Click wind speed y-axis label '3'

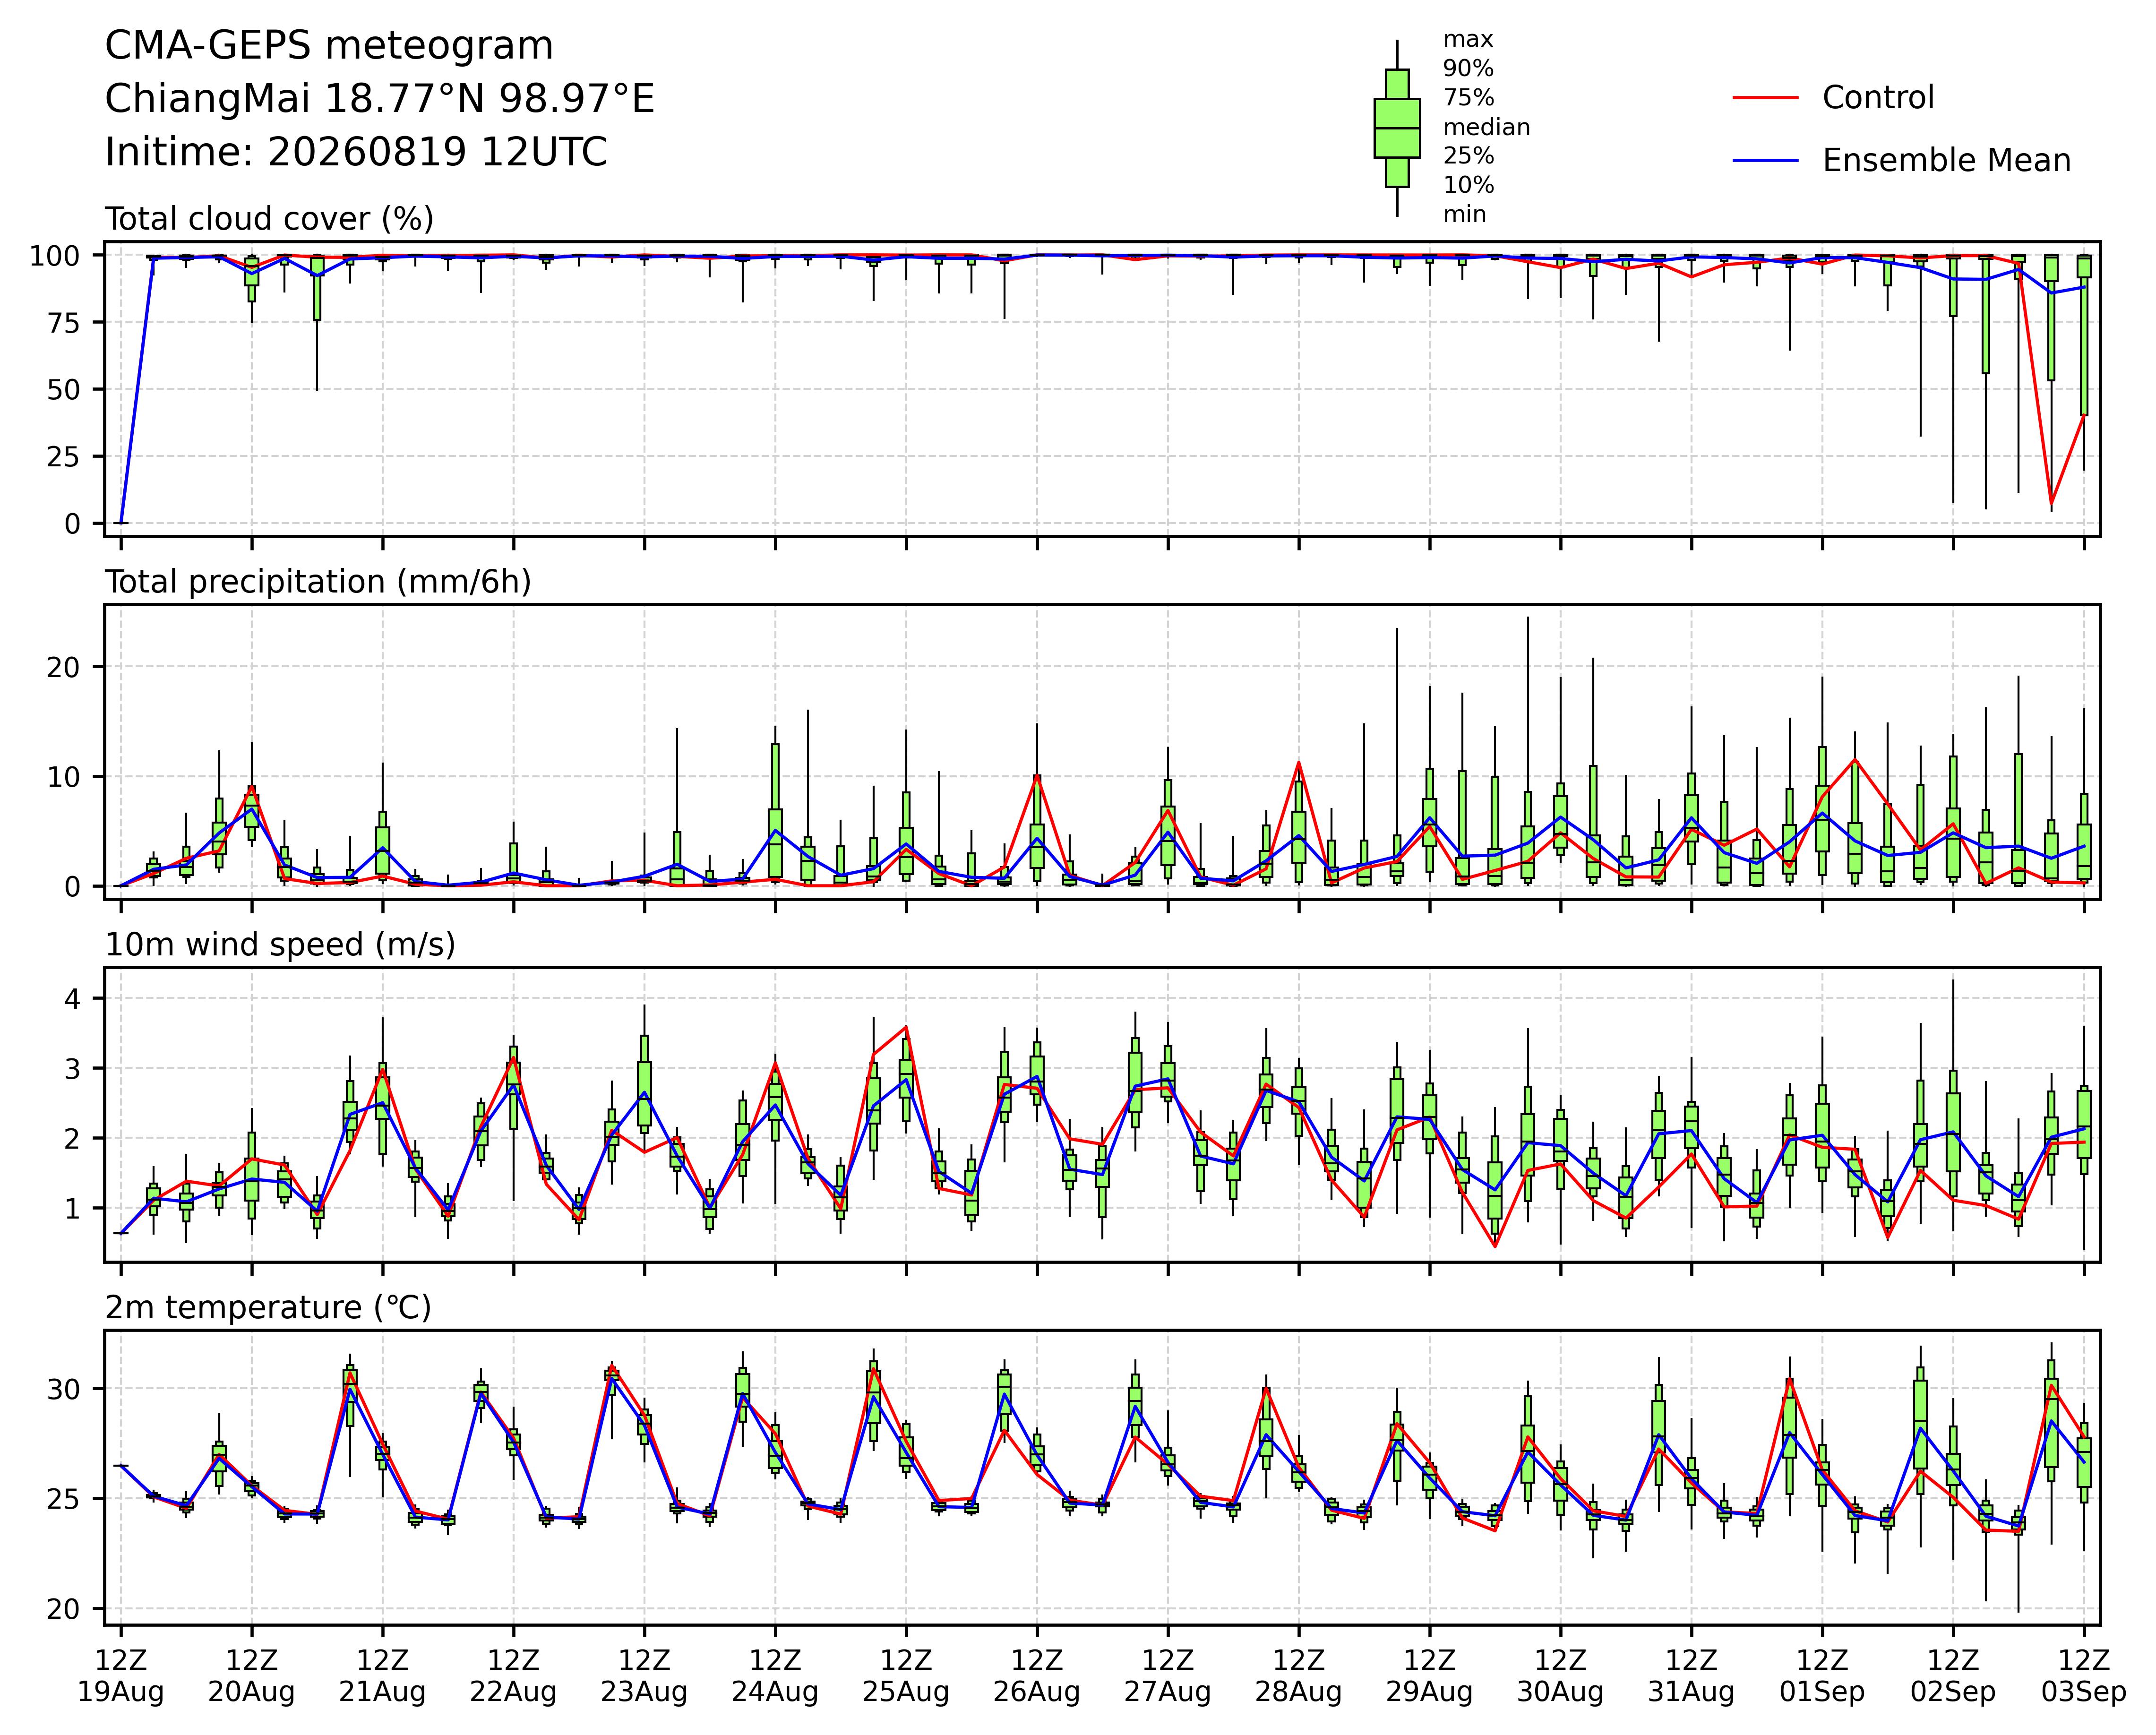(71, 1069)
